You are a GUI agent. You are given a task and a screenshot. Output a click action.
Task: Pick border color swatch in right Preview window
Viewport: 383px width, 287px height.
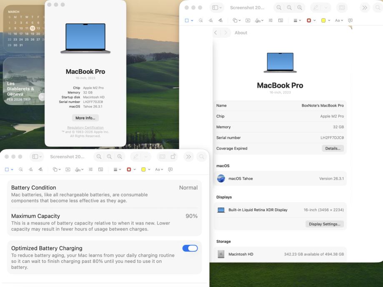(x=309, y=20)
